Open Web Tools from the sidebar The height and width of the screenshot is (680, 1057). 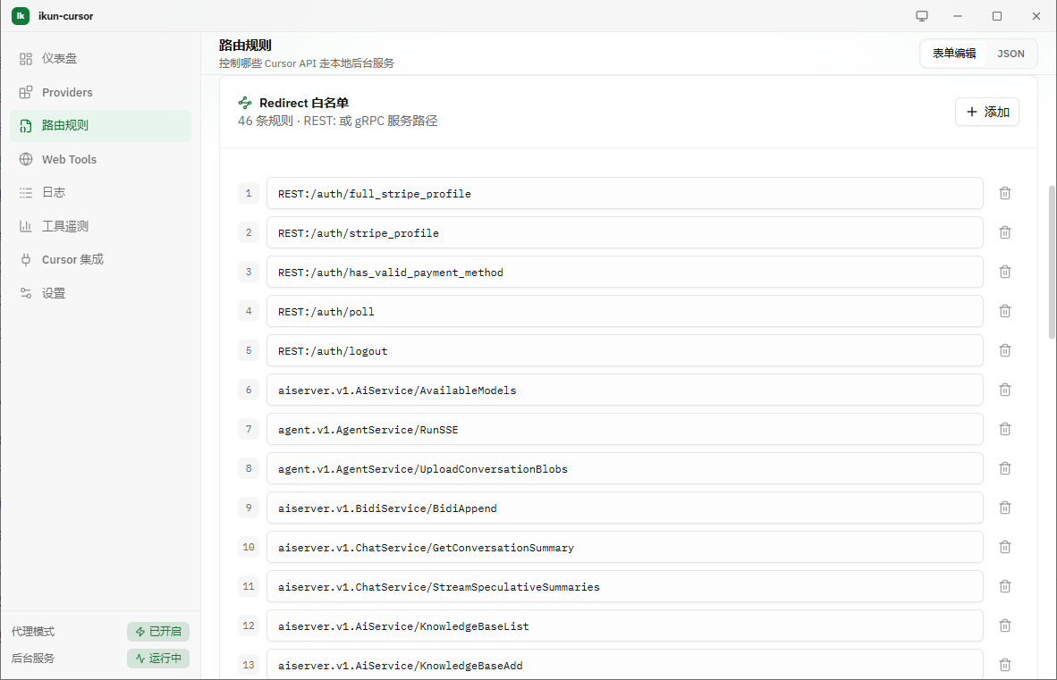pos(100,160)
